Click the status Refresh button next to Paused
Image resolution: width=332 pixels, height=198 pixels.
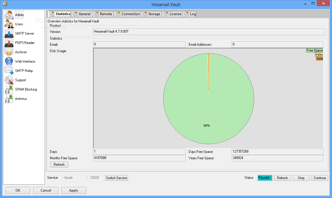pos(282,178)
